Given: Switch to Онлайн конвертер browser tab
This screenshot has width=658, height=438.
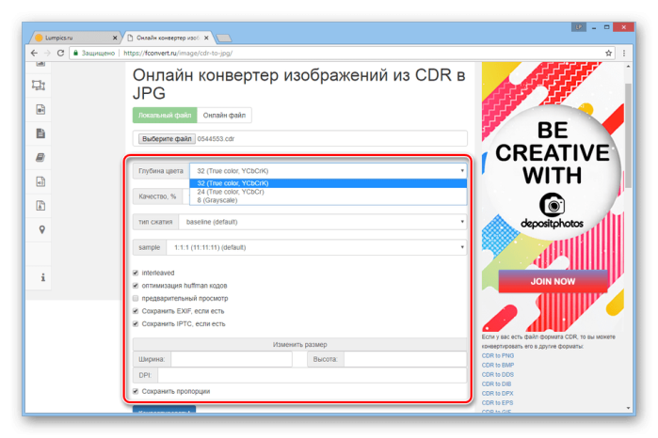Looking at the screenshot, I should (x=168, y=38).
